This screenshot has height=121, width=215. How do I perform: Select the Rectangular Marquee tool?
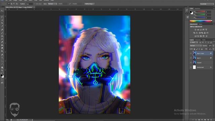pos(2,14)
